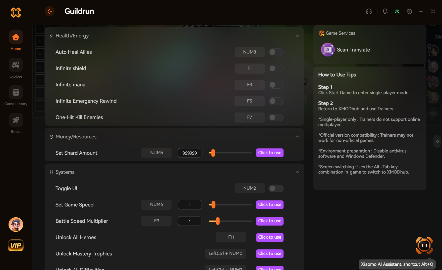The height and width of the screenshot is (270, 442).
Task: Open the user avatar profile
Action: (x=16, y=225)
